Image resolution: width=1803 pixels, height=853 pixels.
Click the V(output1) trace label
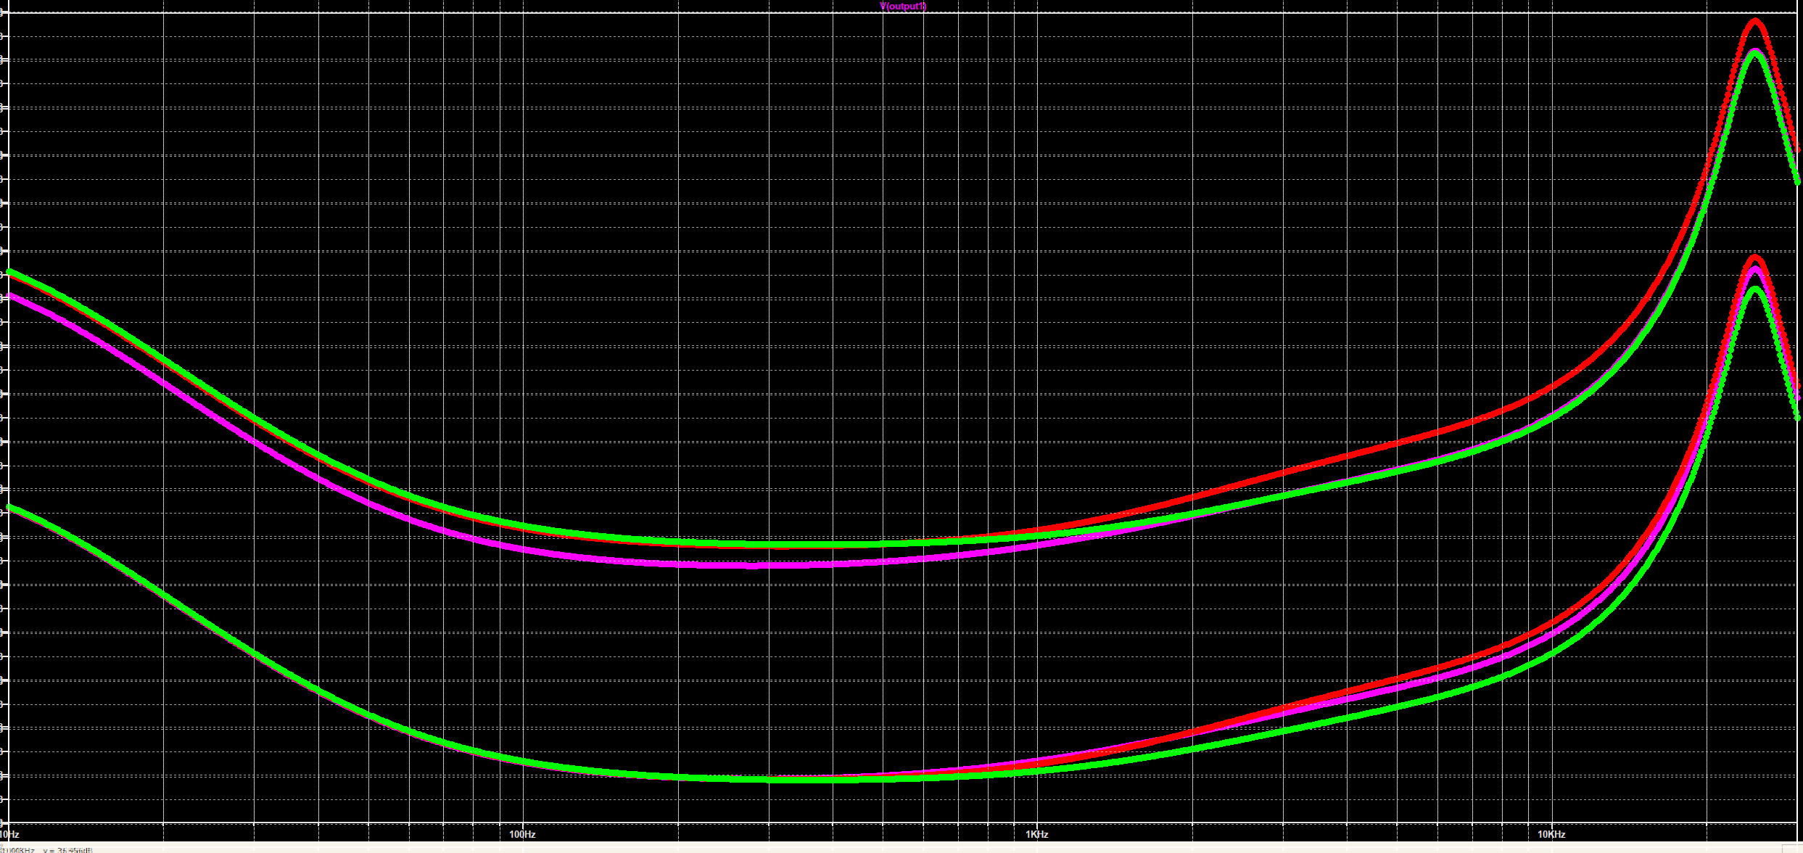(x=903, y=7)
